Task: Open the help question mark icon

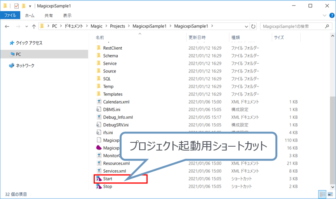Action: 331,16
